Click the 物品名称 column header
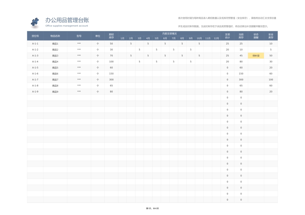305x215 pixels. tap(56, 36)
